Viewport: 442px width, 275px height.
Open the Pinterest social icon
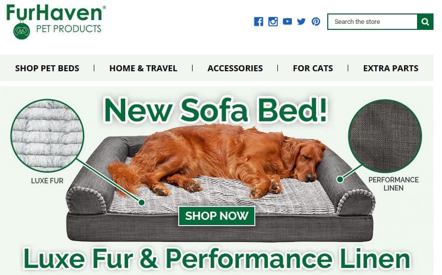click(316, 22)
